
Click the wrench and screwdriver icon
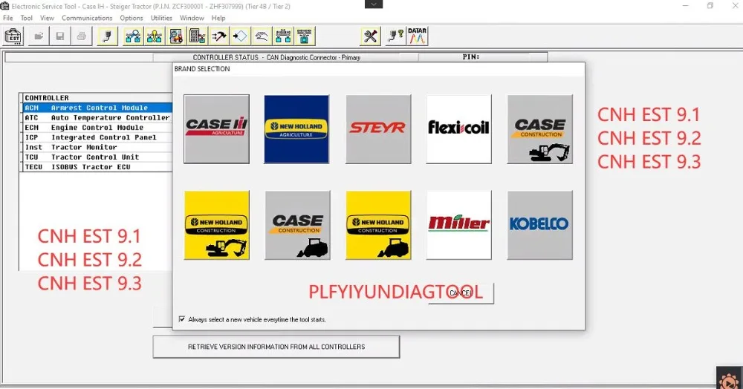coord(370,36)
